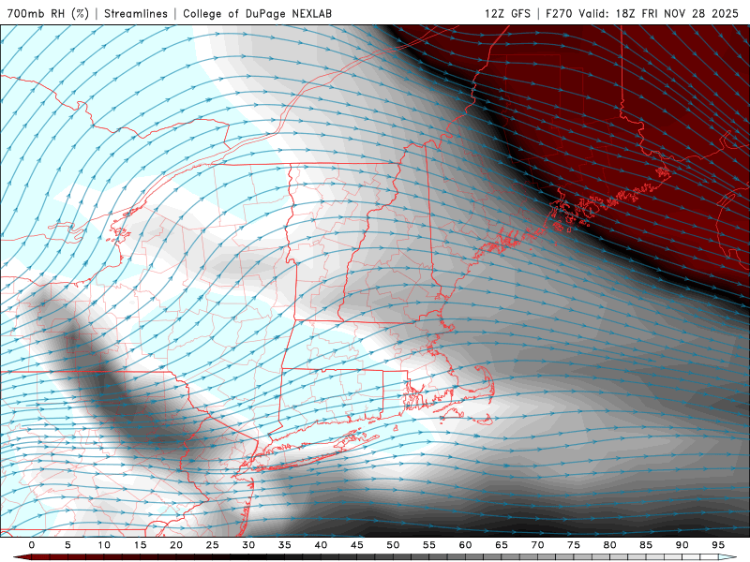Click the 20 tick label on RH scale
Viewport: 750px width, 562px height.
point(176,545)
